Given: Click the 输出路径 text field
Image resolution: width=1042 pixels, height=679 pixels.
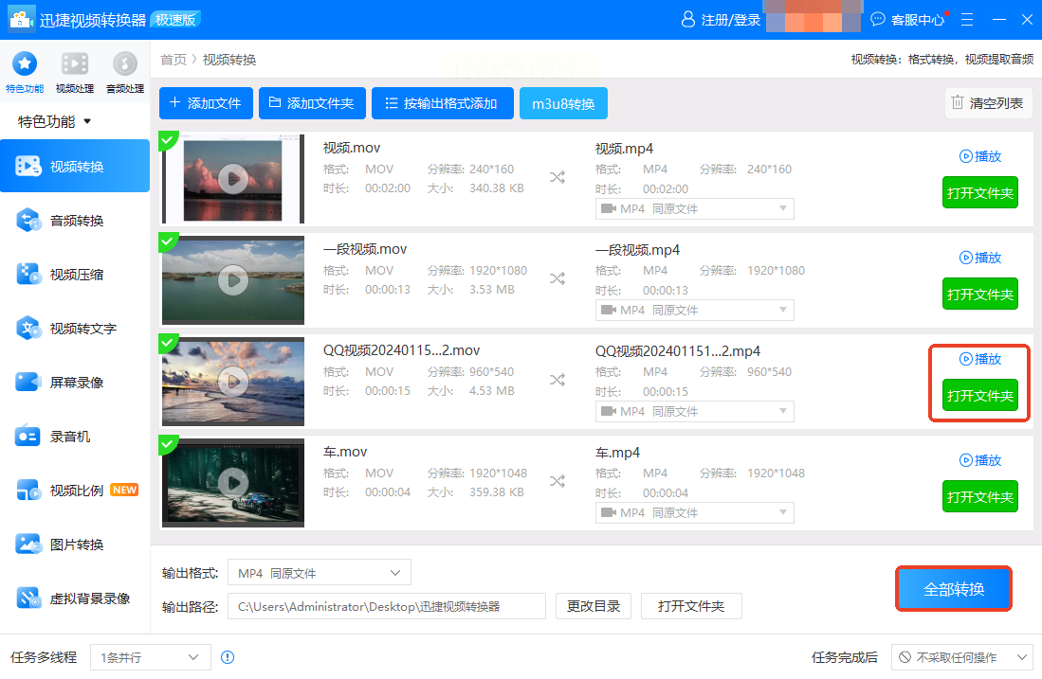Looking at the screenshot, I should (387, 606).
